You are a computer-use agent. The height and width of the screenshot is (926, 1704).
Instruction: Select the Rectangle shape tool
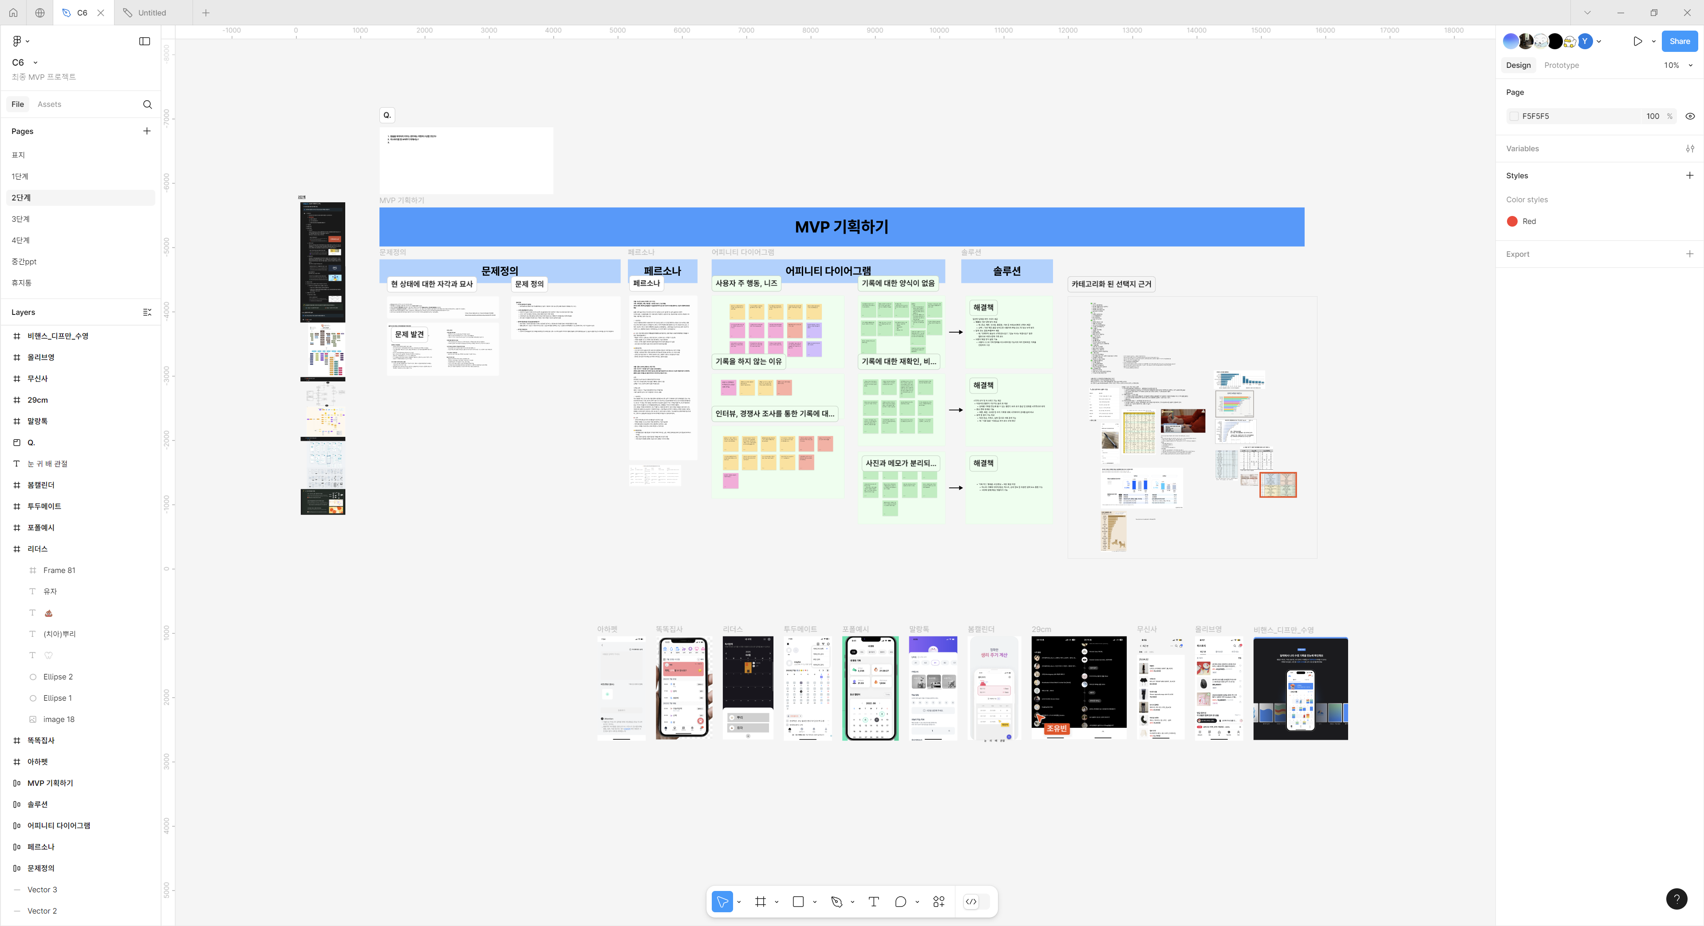pos(798,902)
